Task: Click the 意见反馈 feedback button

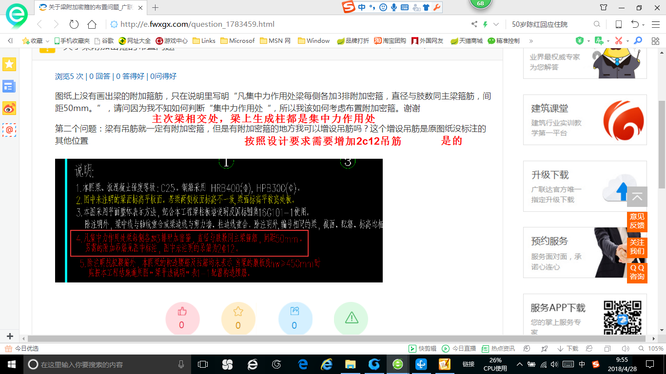Action: pyautogui.click(x=637, y=221)
